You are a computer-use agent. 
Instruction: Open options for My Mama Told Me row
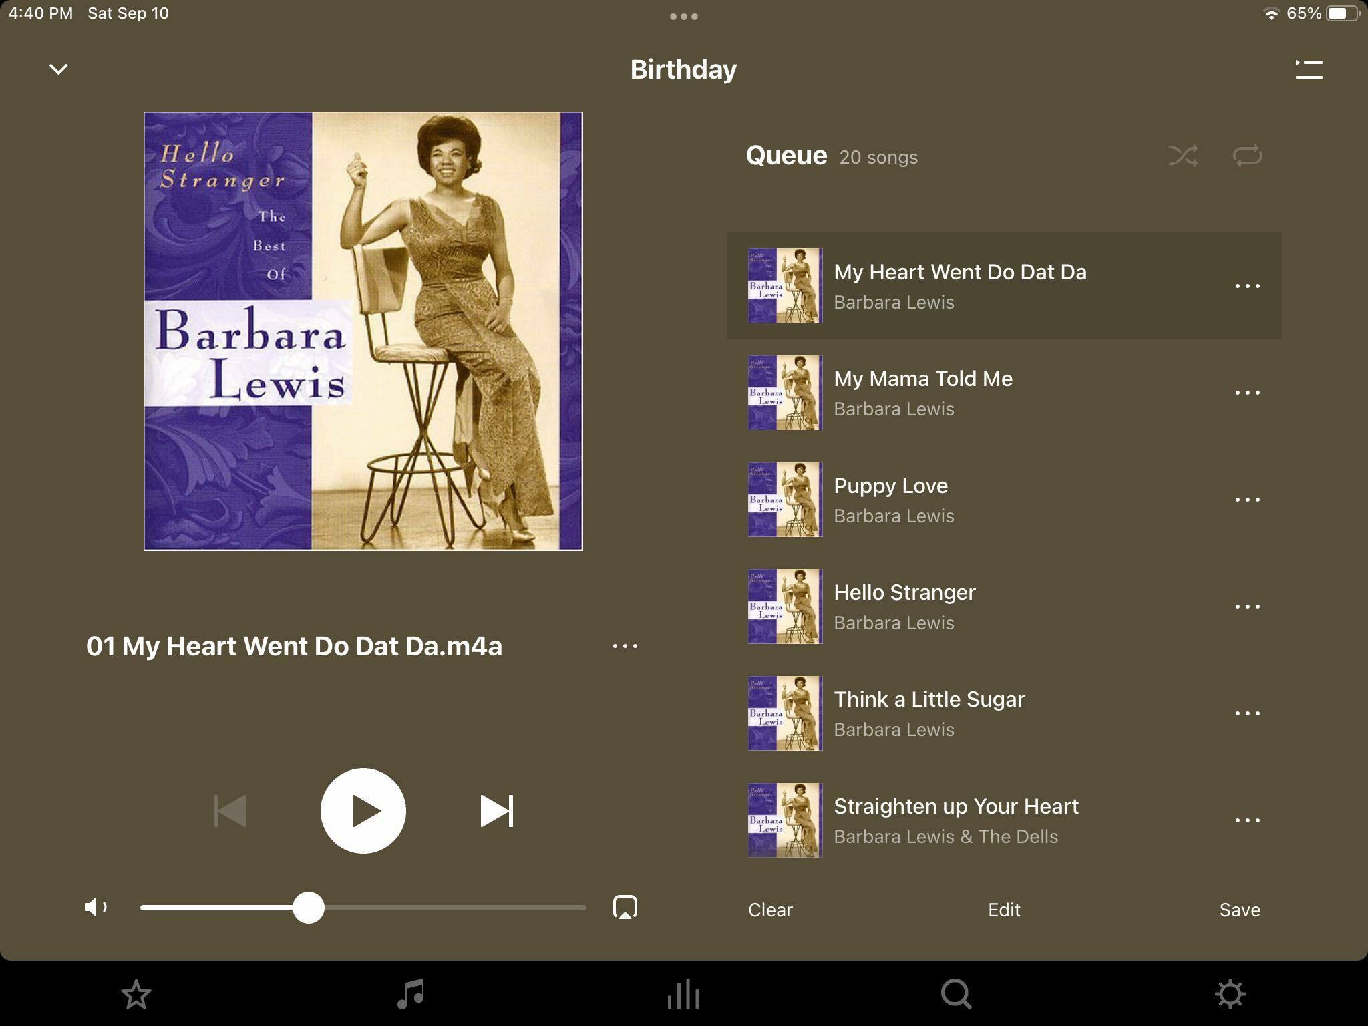pyautogui.click(x=1247, y=393)
